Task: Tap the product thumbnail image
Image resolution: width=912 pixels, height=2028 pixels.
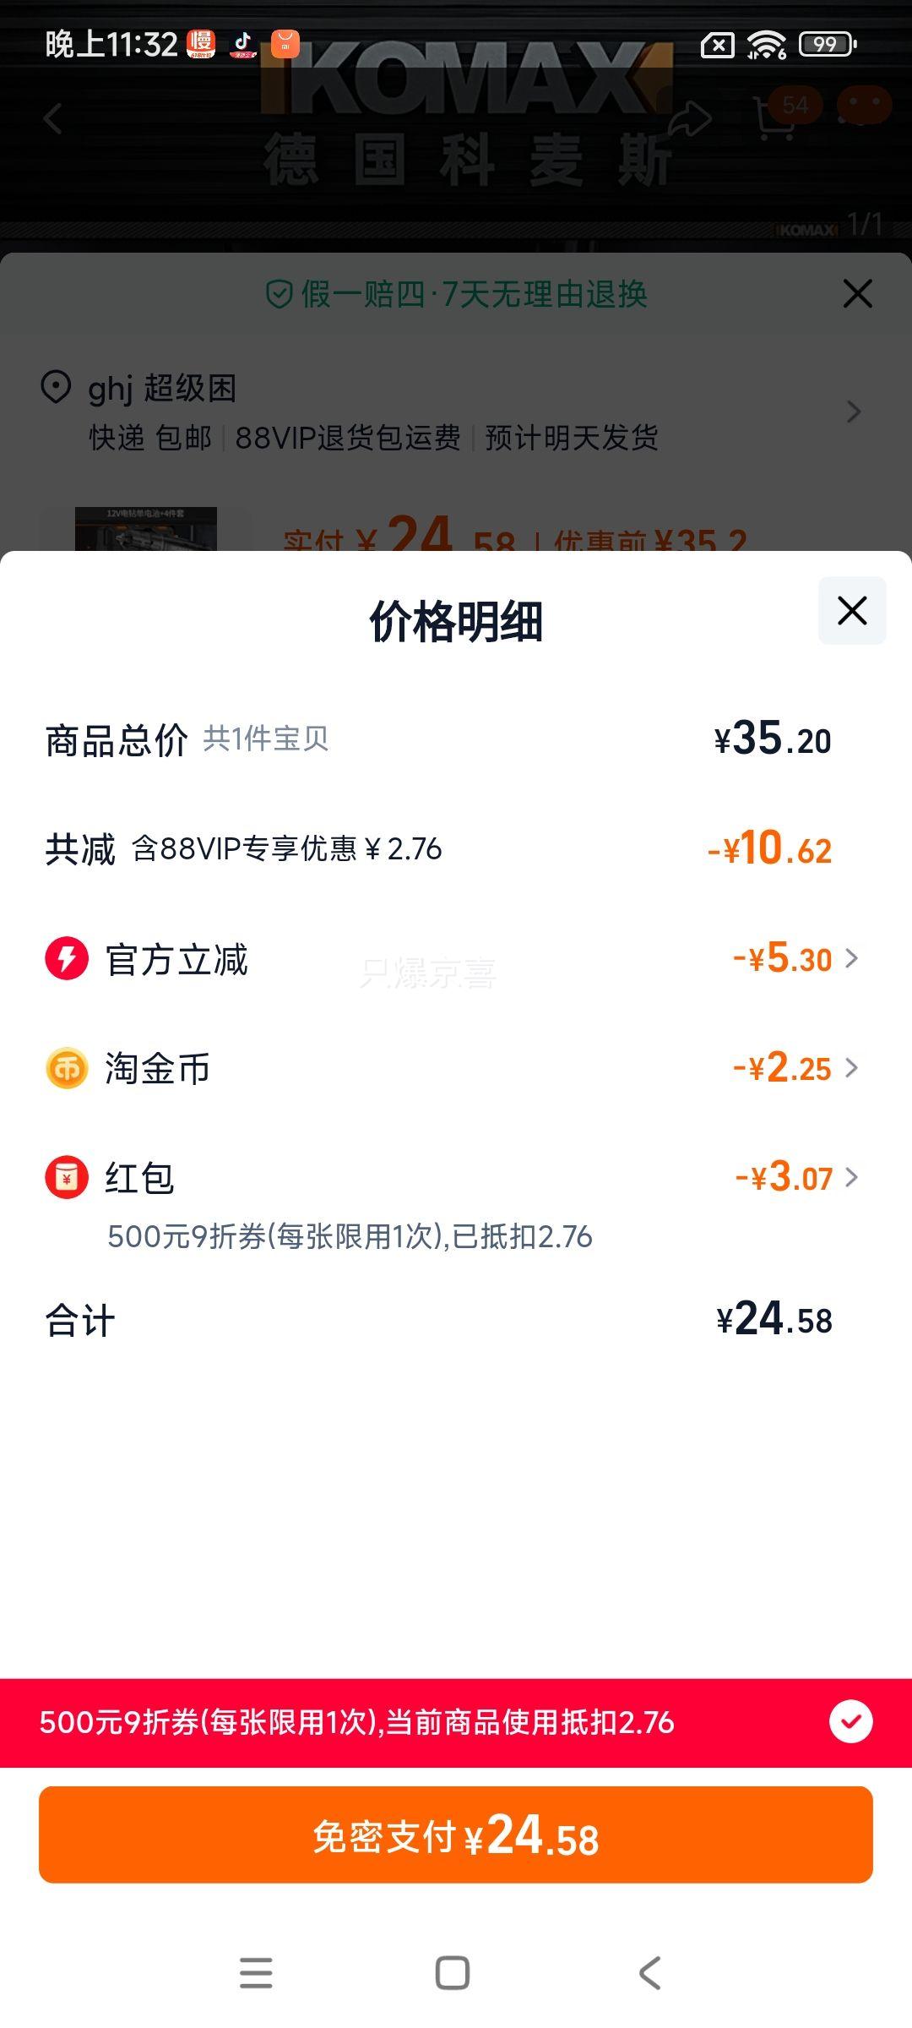Action: point(146,529)
